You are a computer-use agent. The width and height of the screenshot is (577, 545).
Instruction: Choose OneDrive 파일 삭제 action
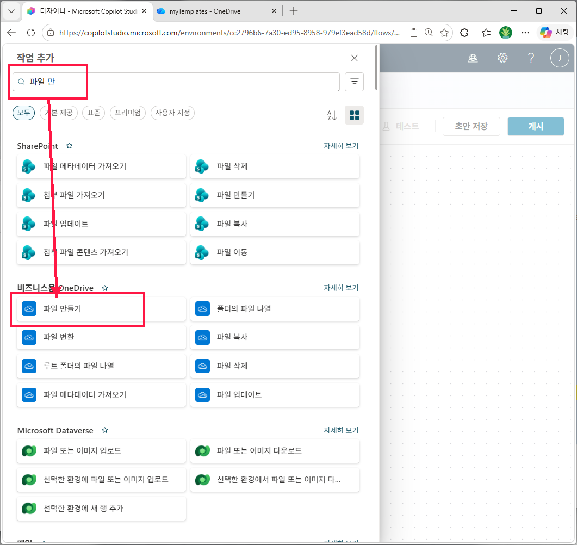pyautogui.click(x=275, y=366)
